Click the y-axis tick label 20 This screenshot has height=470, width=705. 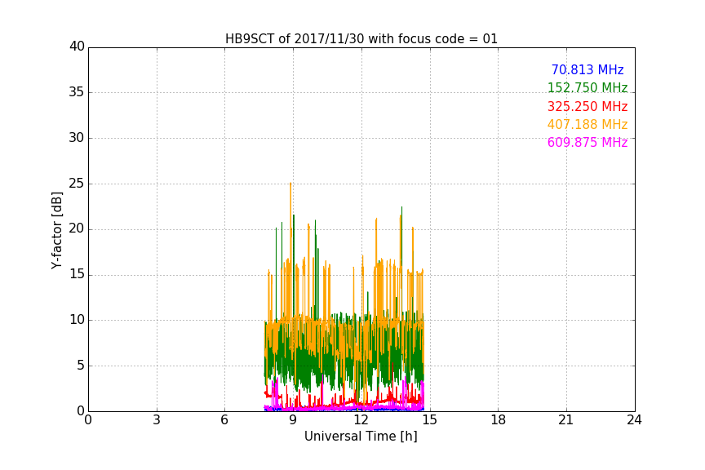point(77,228)
